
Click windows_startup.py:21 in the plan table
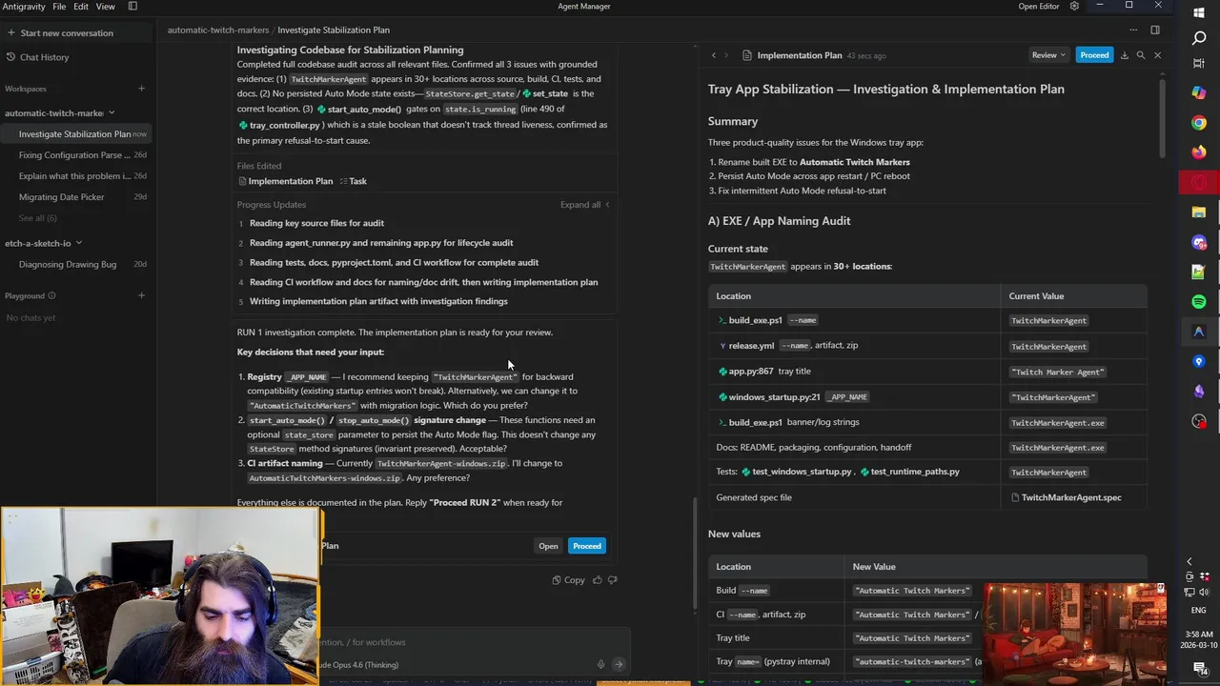click(x=768, y=396)
